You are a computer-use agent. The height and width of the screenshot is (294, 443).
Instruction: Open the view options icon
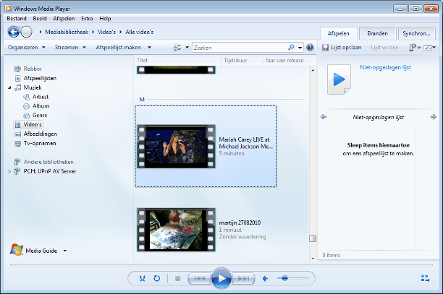[177, 48]
